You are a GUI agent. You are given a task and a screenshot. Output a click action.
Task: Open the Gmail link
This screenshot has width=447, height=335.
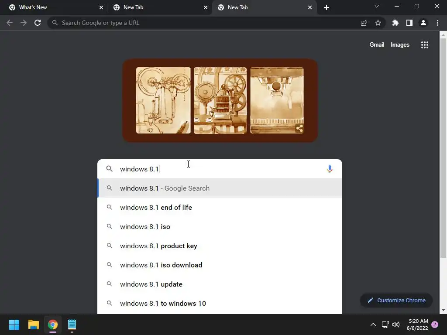coord(377,45)
